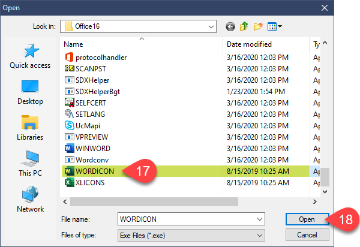Click the XLICONS file name

tap(90, 183)
